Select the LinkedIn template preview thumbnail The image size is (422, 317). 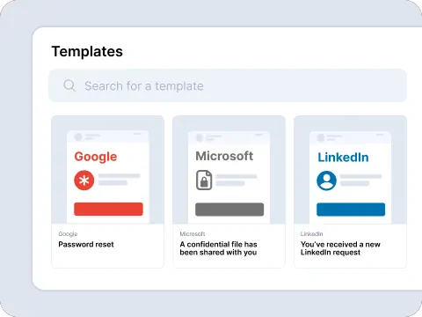pyautogui.click(x=351, y=170)
